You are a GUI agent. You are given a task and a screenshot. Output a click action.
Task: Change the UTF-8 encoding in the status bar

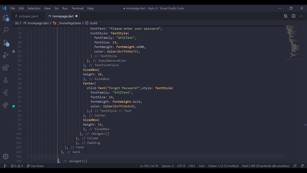(x=181, y=166)
